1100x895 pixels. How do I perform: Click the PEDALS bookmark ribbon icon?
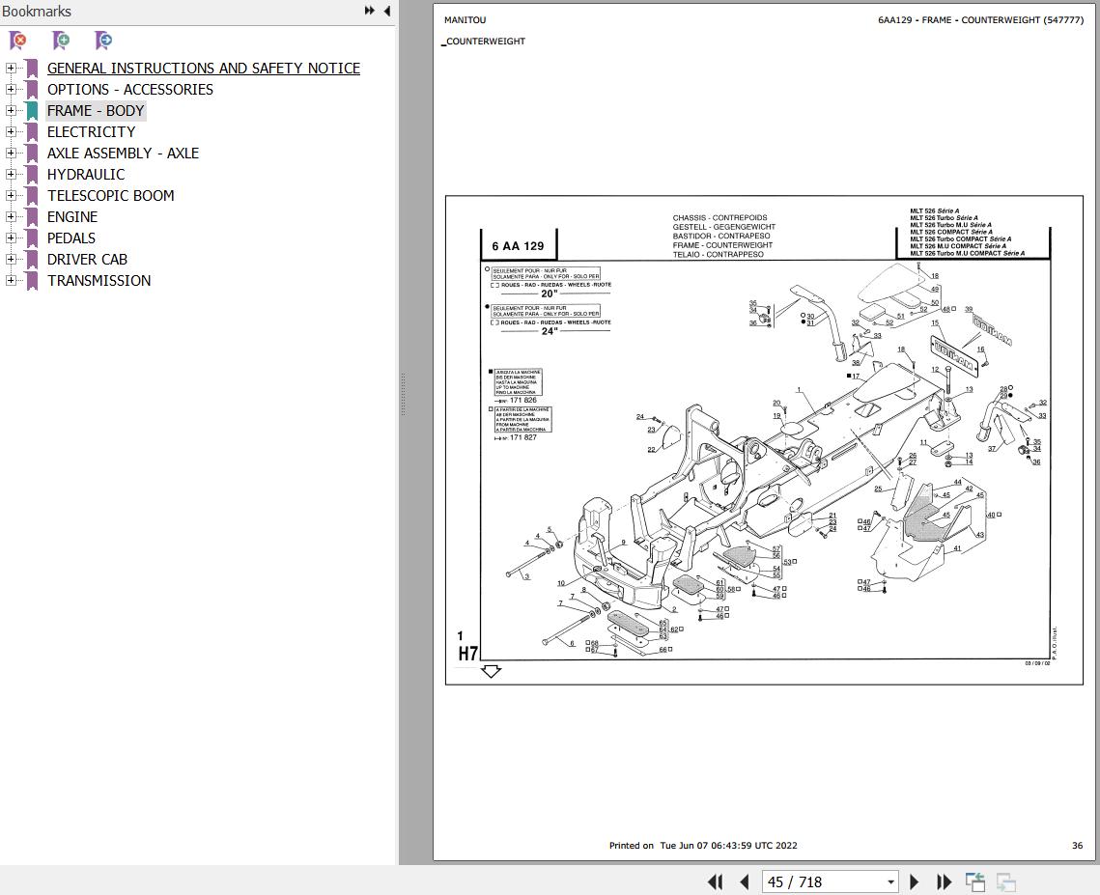click(x=32, y=238)
